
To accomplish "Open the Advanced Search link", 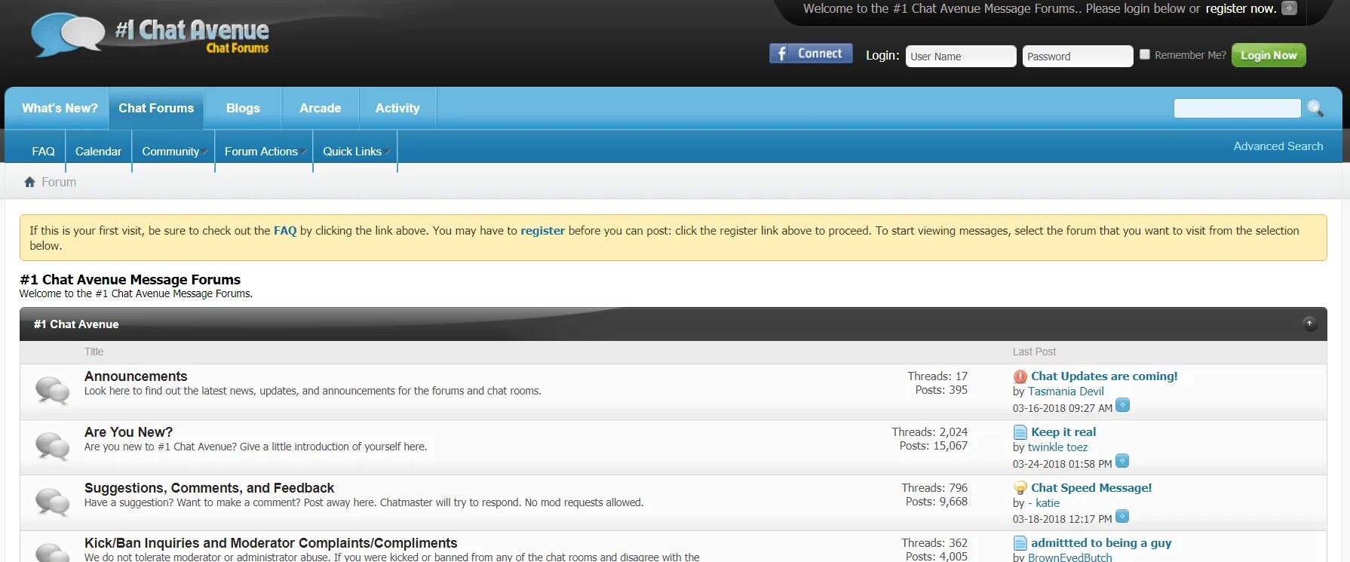I will [1278, 146].
